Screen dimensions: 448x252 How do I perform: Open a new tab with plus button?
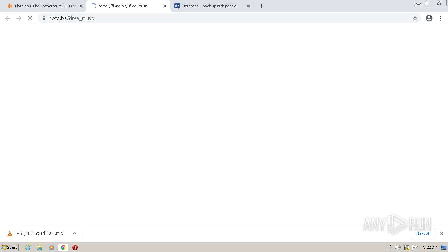(x=262, y=6)
